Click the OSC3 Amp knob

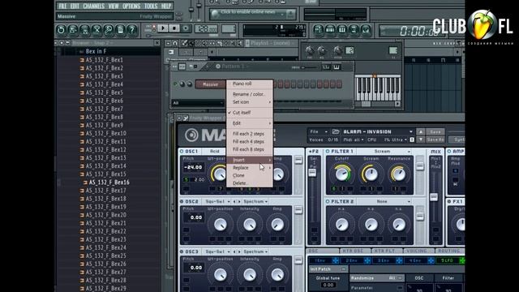[277, 274]
